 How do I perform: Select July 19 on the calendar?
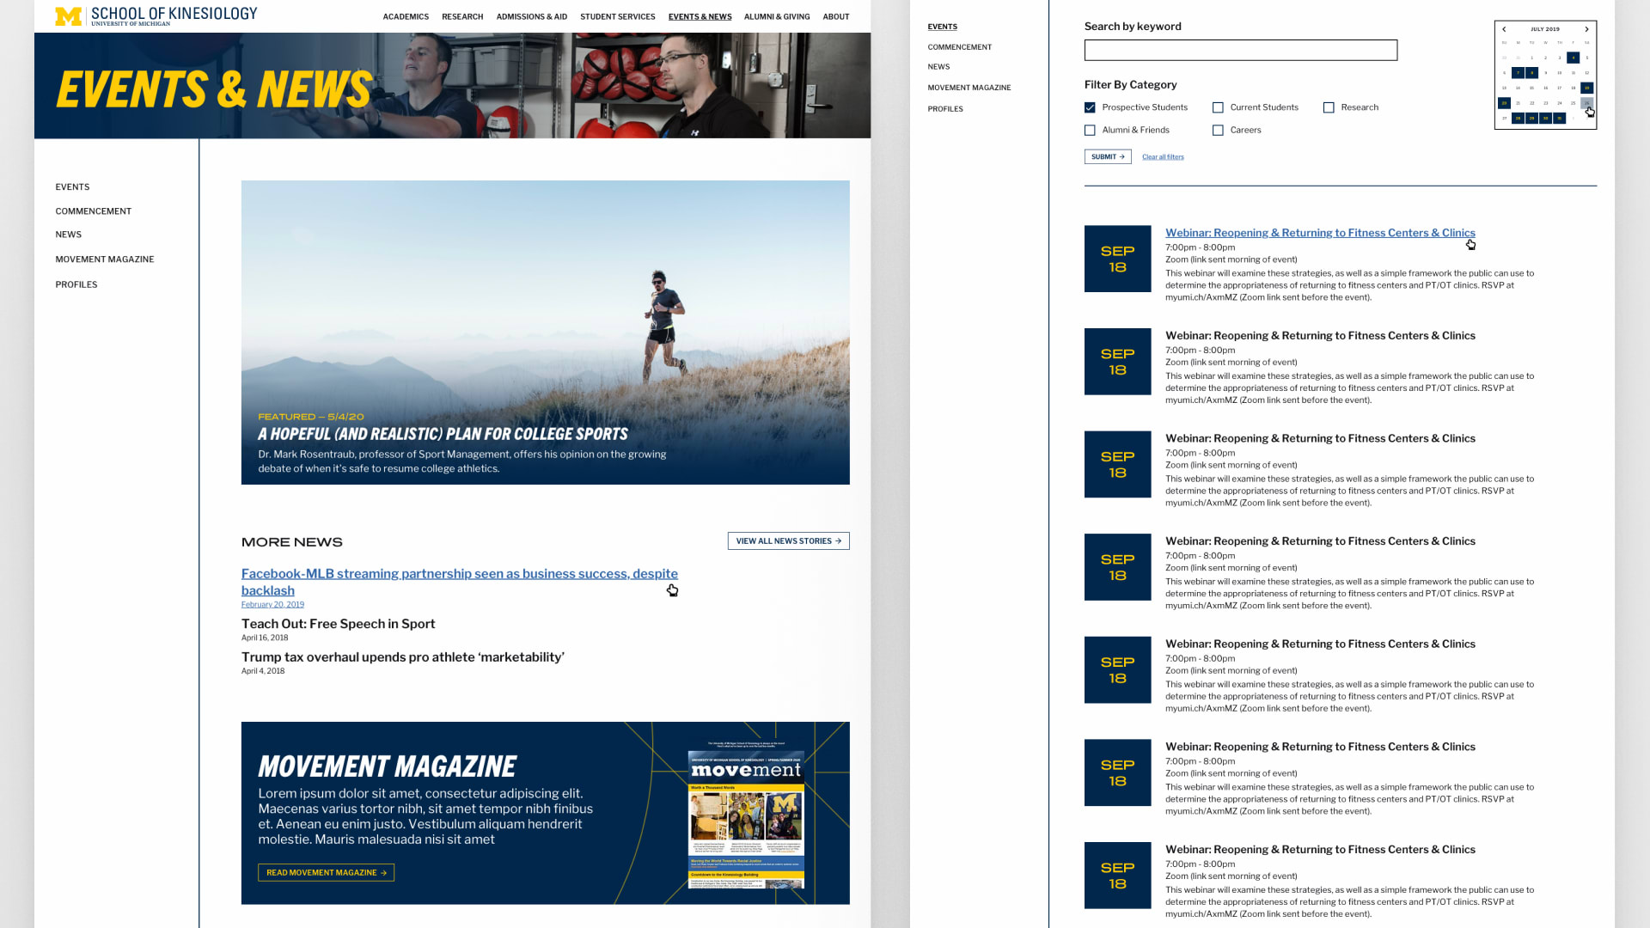pos(1586,88)
